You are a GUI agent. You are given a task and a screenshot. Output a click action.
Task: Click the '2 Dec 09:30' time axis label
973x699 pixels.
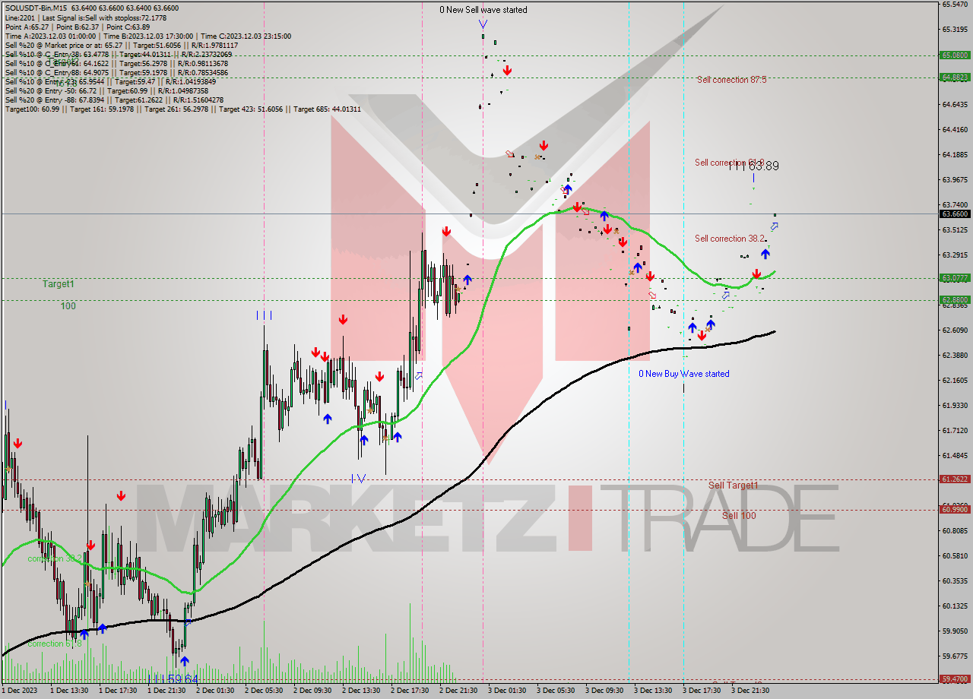click(x=313, y=691)
